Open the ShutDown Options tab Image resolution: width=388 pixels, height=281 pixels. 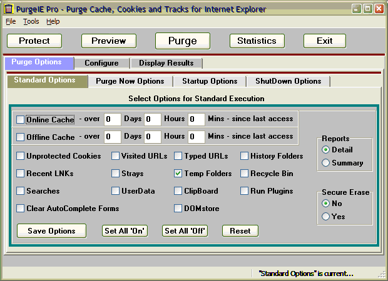click(x=288, y=81)
